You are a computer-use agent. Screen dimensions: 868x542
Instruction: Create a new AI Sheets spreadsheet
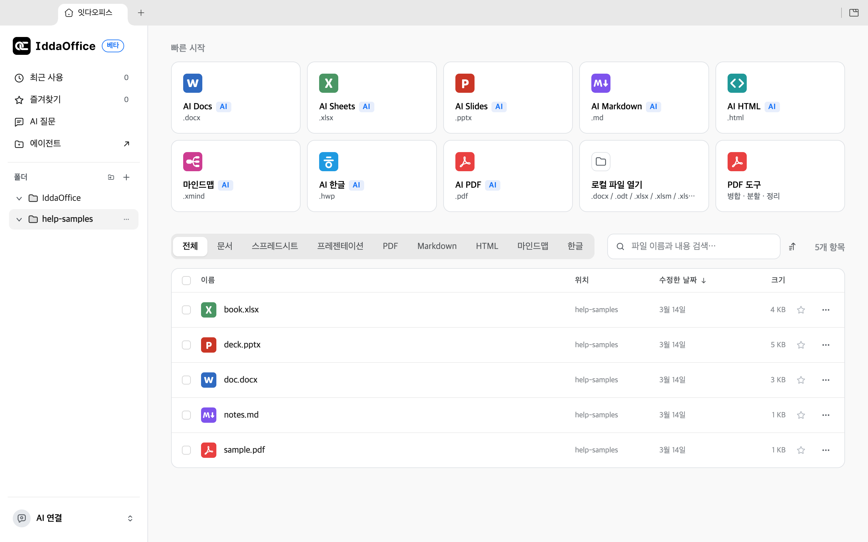click(x=371, y=98)
